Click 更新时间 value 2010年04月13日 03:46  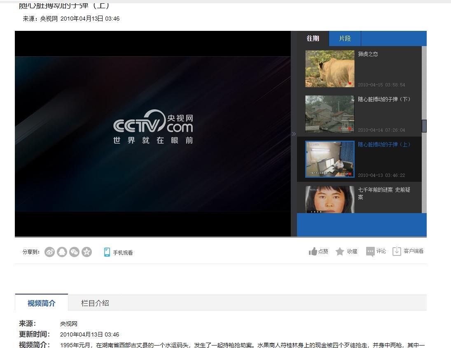(89, 334)
